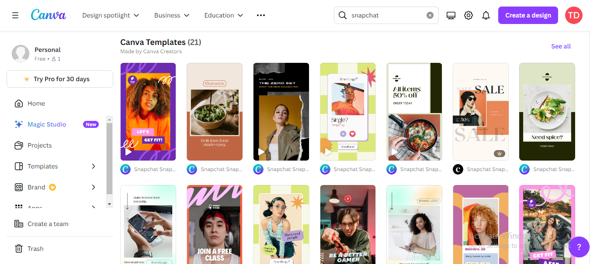590x264 pixels.
Task: Click sidebar scrollbar up arrow
Action: (109, 119)
